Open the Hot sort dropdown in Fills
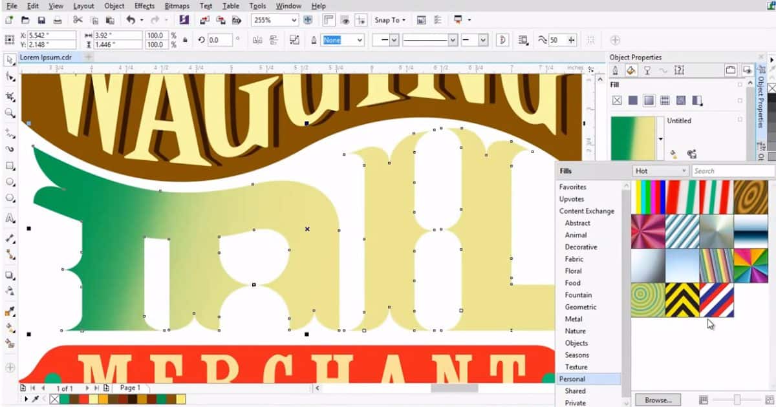776x407 pixels. point(659,170)
